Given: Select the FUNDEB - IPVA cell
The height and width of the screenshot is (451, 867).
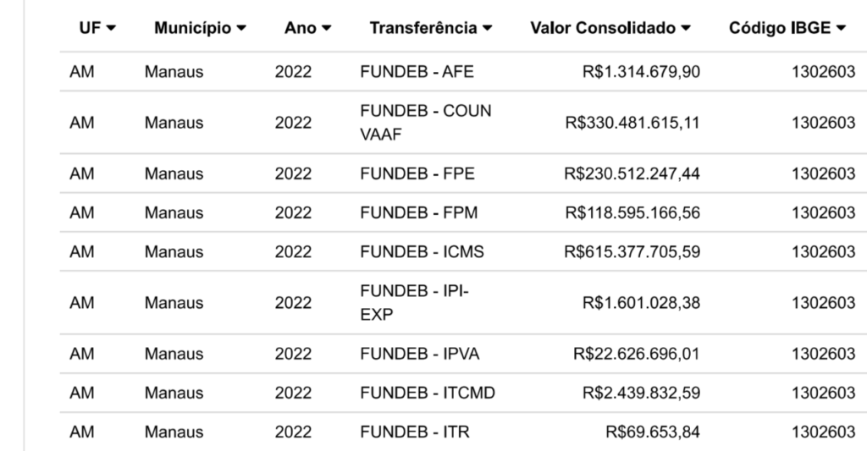Looking at the screenshot, I should (420, 353).
